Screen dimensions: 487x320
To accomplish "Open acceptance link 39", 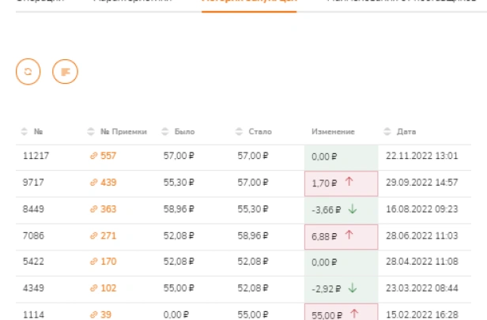I will coord(106,314).
